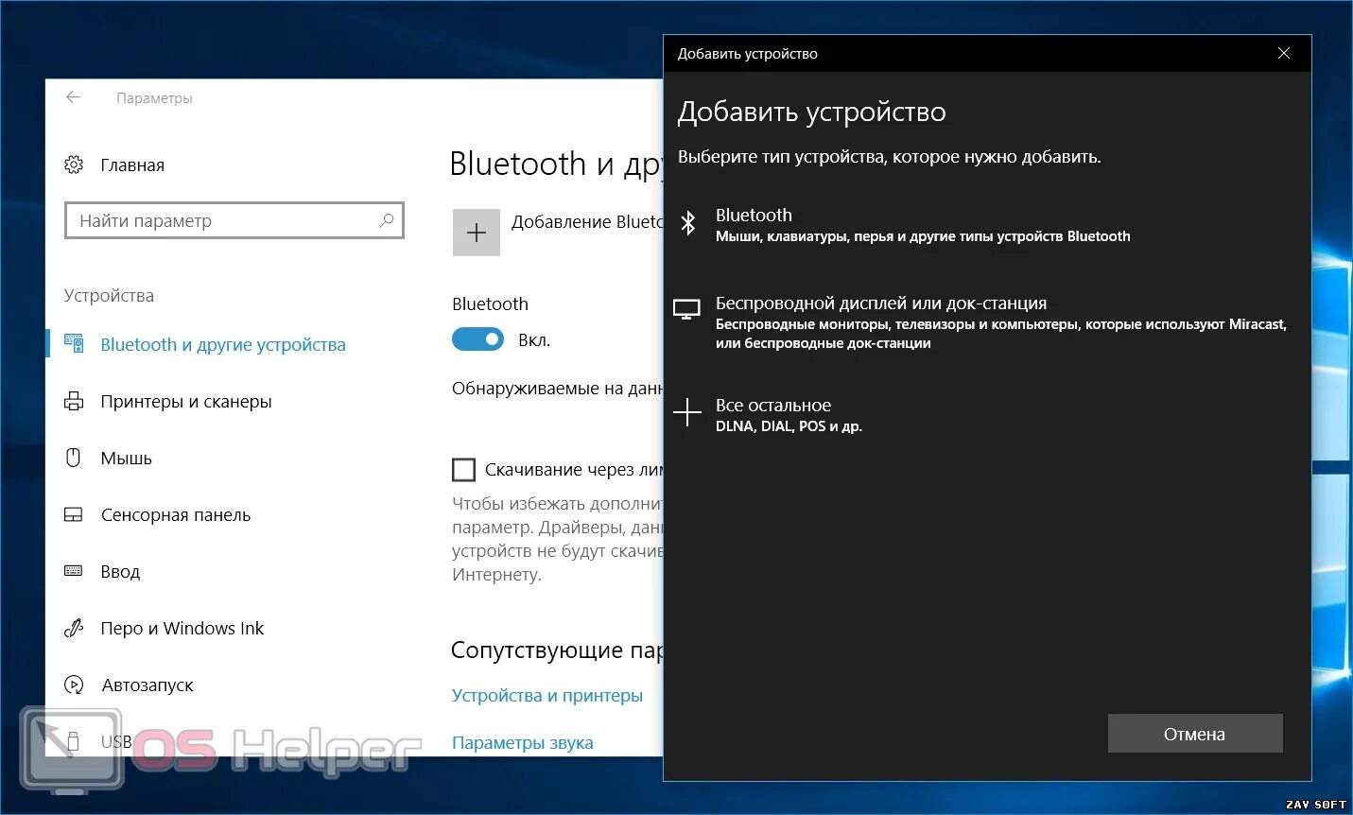Choose the Все остальное option

(x=768, y=415)
